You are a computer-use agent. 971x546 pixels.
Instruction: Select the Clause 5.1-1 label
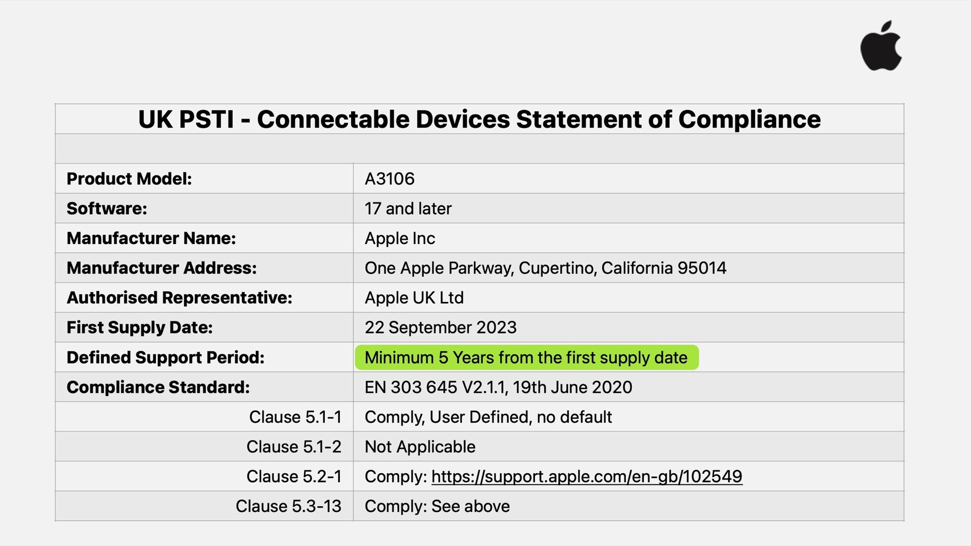295,417
